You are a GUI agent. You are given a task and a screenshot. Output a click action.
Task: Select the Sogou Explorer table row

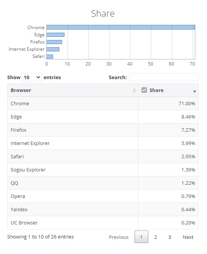pos(103,170)
